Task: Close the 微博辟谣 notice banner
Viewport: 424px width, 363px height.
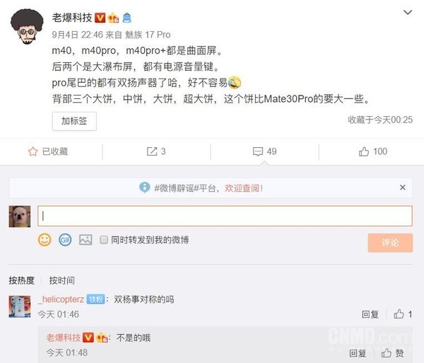Action: click(x=403, y=188)
